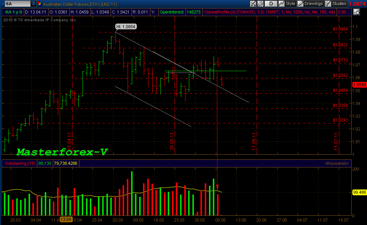This screenshot has height=225, width=367.
Task: Click the 18.07 date on time axis
Action: (343, 220)
